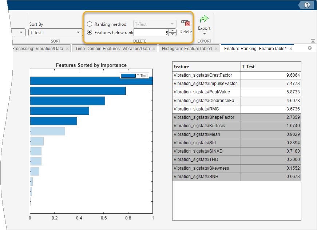Close the Time-Domain Features tab

154,49
